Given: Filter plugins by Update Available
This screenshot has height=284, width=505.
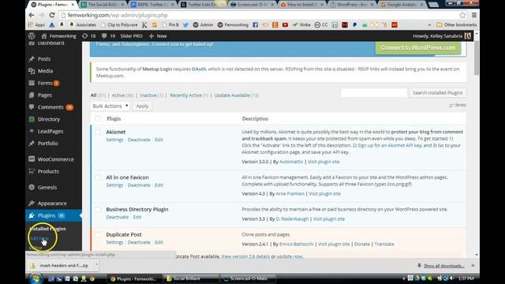Looking at the screenshot, I should click(232, 95).
